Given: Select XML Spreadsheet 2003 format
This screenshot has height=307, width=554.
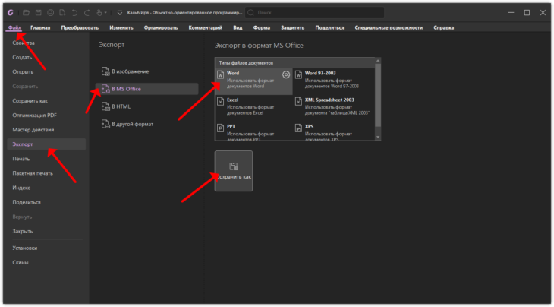Looking at the screenshot, I should (334, 108).
